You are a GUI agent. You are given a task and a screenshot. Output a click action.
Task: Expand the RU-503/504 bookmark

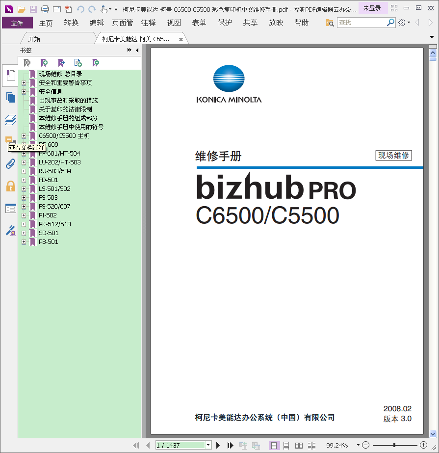(x=24, y=171)
